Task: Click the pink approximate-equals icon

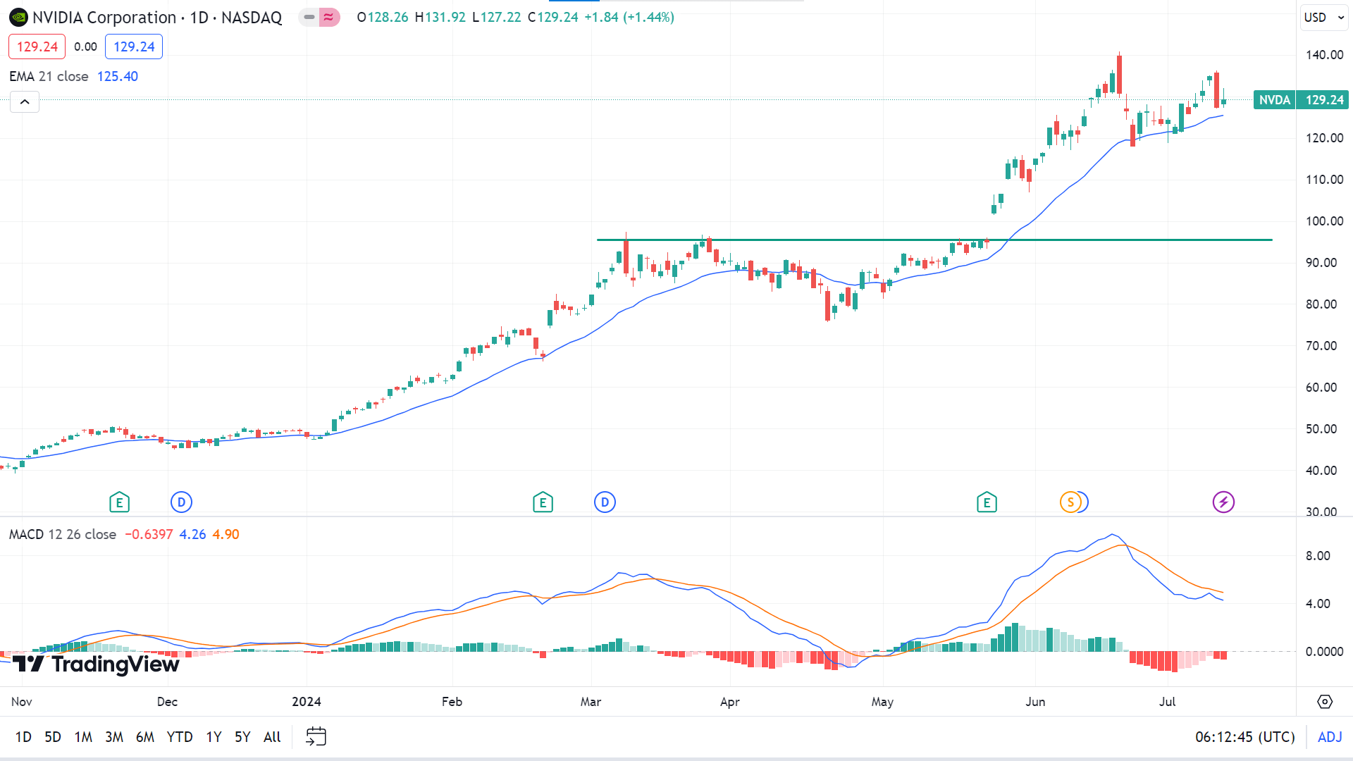Action: 329,17
